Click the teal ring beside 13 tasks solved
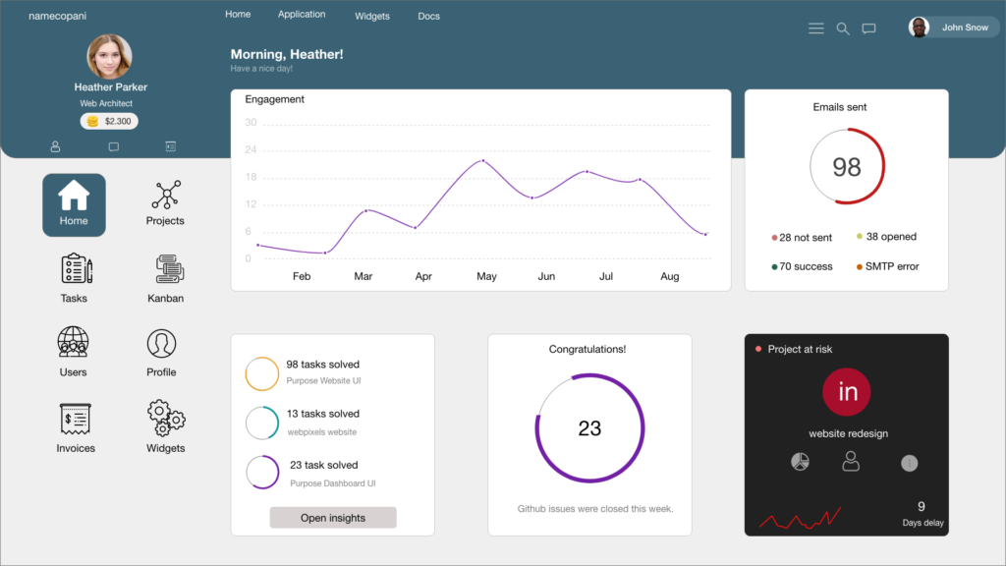The image size is (1006, 566). [x=261, y=423]
